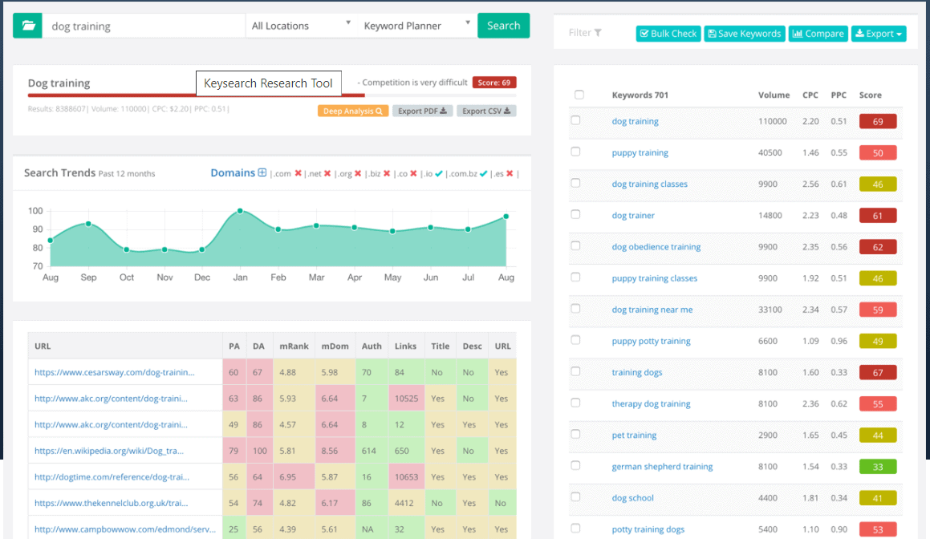Viewport: 930px width, 555px height.
Task: Click the Save Keywords button
Action: click(x=744, y=34)
